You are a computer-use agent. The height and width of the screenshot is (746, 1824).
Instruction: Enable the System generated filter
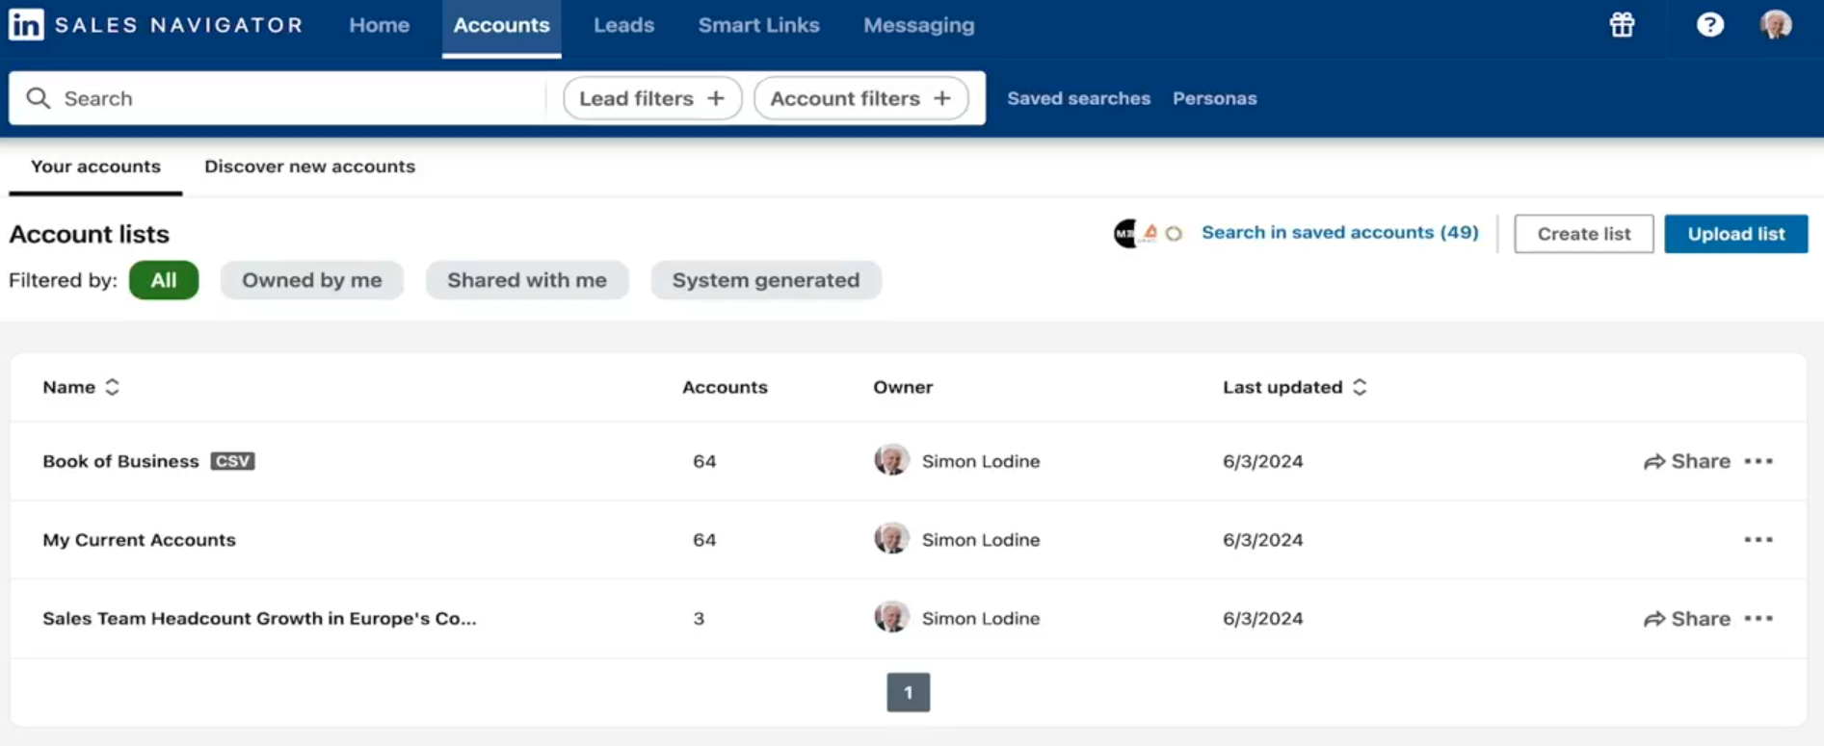(765, 280)
